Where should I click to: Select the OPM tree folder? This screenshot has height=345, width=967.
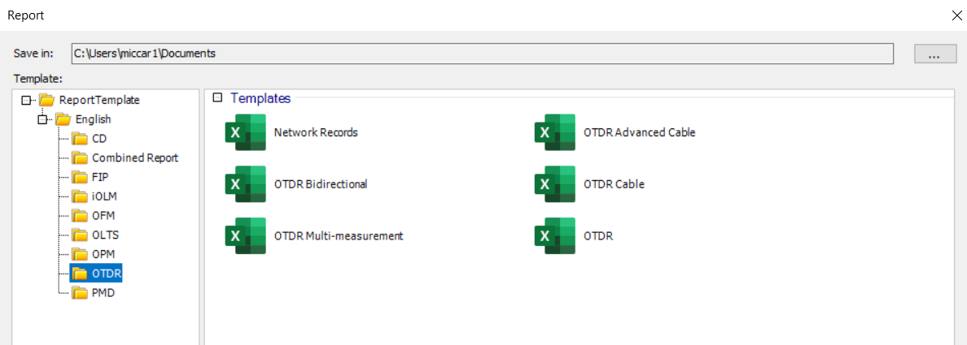pos(103,254)
